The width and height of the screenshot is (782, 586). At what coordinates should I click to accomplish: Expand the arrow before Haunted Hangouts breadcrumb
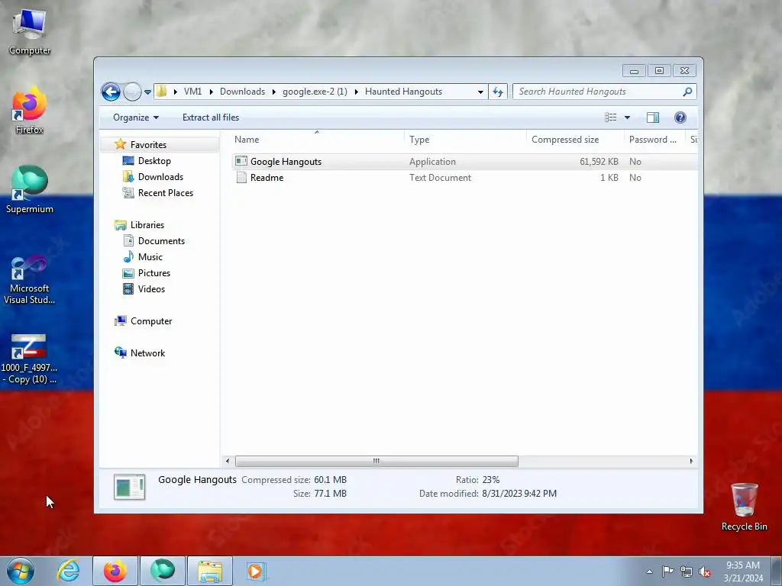point(356,92)
